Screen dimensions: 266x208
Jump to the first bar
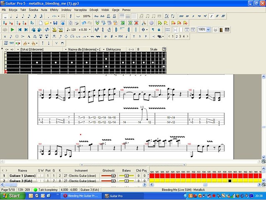pos(20,30)
